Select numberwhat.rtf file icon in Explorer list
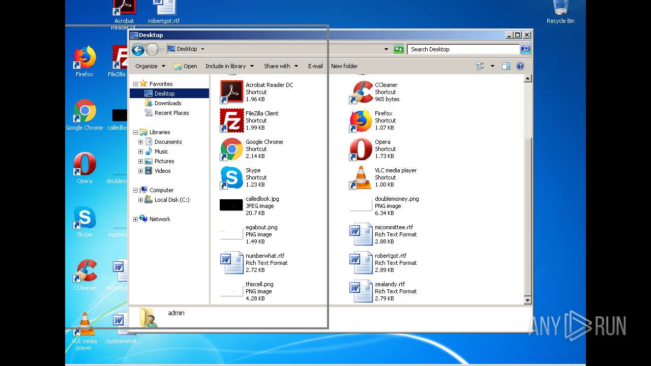Image resolution: width=651 pixels, height=366 pixels. [232, 262]
